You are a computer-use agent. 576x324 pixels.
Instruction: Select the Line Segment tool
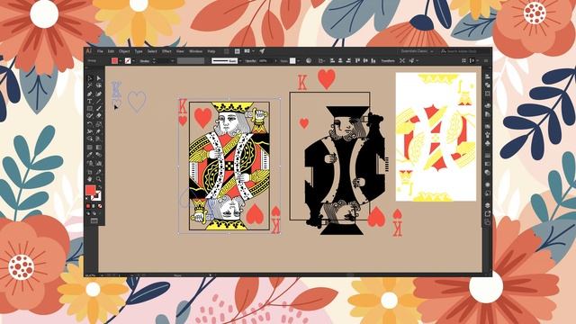coord(99,101)
